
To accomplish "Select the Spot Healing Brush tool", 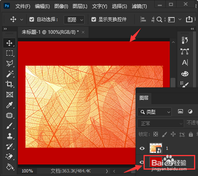I will tap(10, 115).
